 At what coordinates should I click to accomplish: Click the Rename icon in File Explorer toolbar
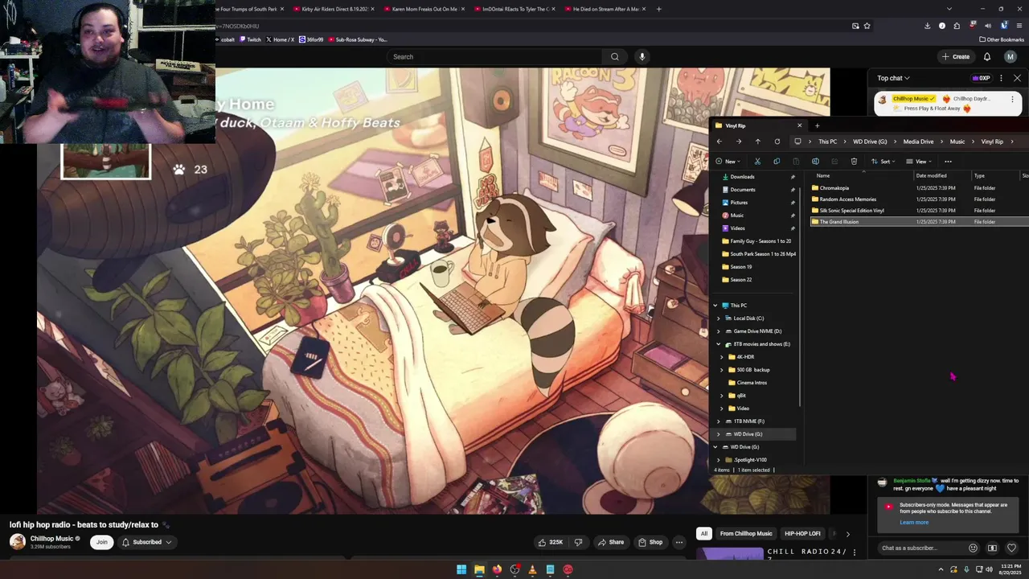coord(815,161)
